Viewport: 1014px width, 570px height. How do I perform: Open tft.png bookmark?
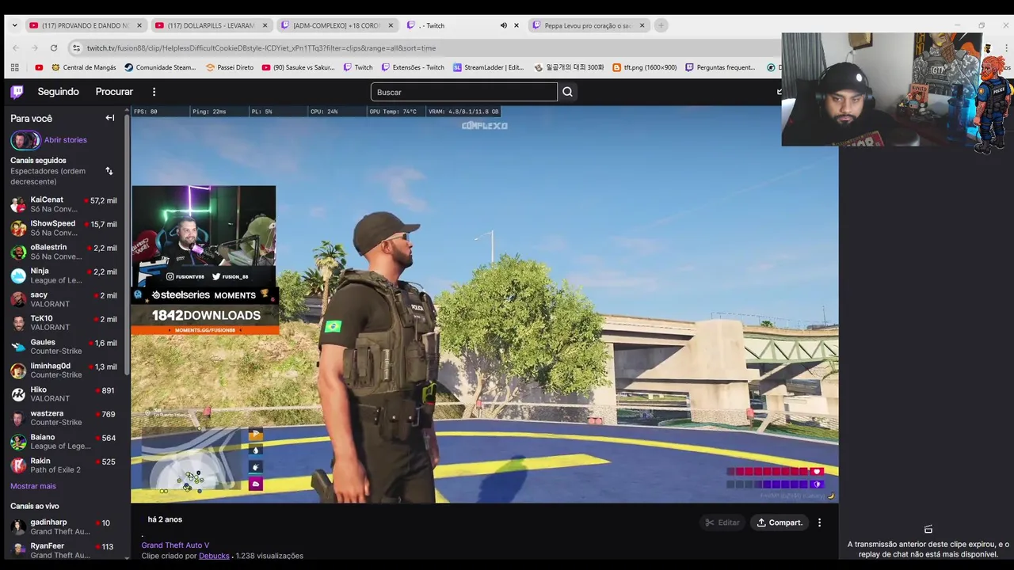click(645, 67)
